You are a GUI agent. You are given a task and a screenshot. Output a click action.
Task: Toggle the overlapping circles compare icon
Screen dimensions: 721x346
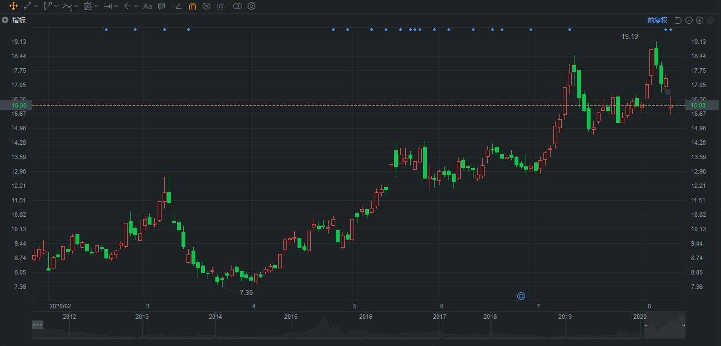click(x=237, y=6)
